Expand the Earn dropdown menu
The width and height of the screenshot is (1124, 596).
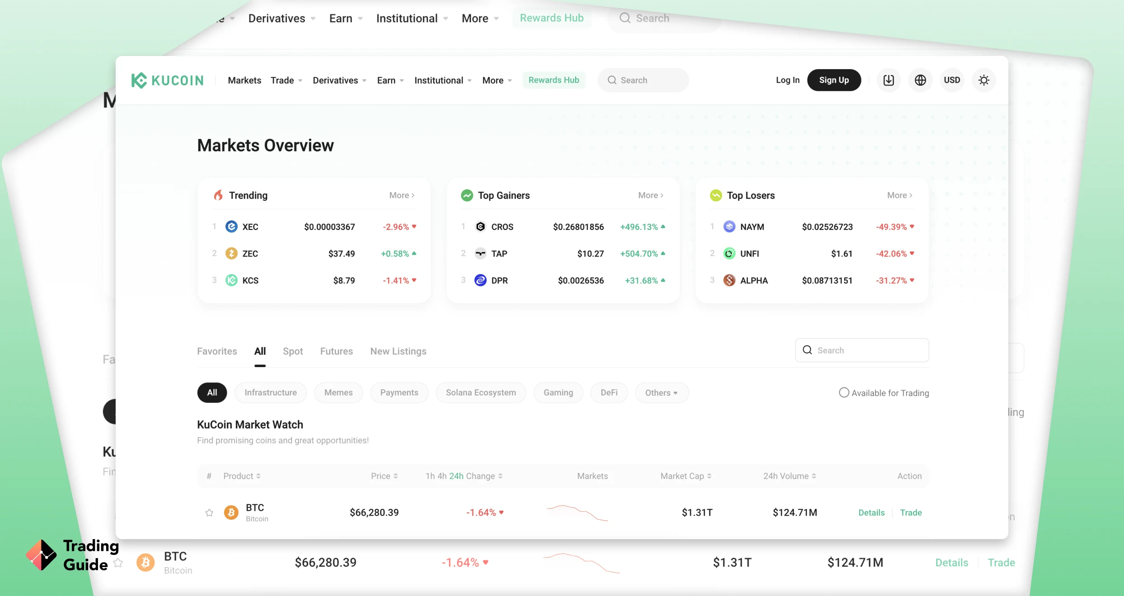[x=390, y=80]
